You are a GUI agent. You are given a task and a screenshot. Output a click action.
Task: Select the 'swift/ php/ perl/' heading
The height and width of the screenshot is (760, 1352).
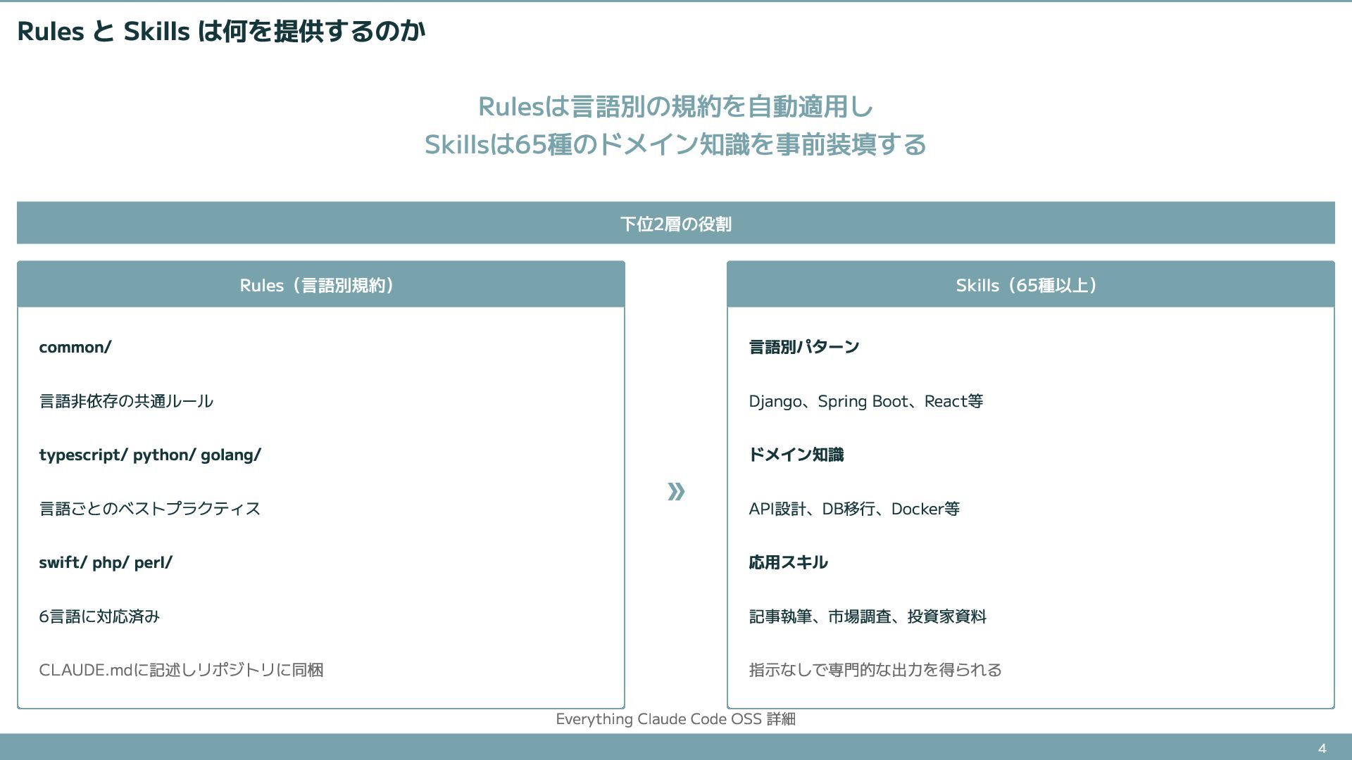[106, 562]
